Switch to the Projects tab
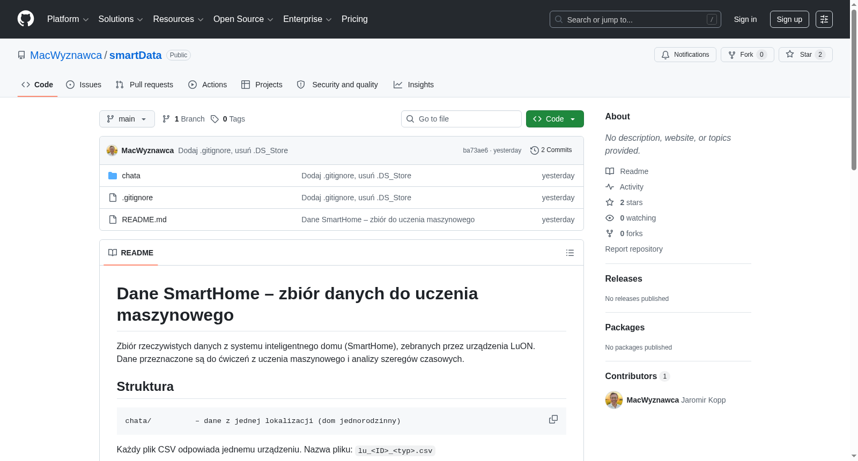Viewport: 858px width, 461px height. pyautogui.click(x=262, y=85)
